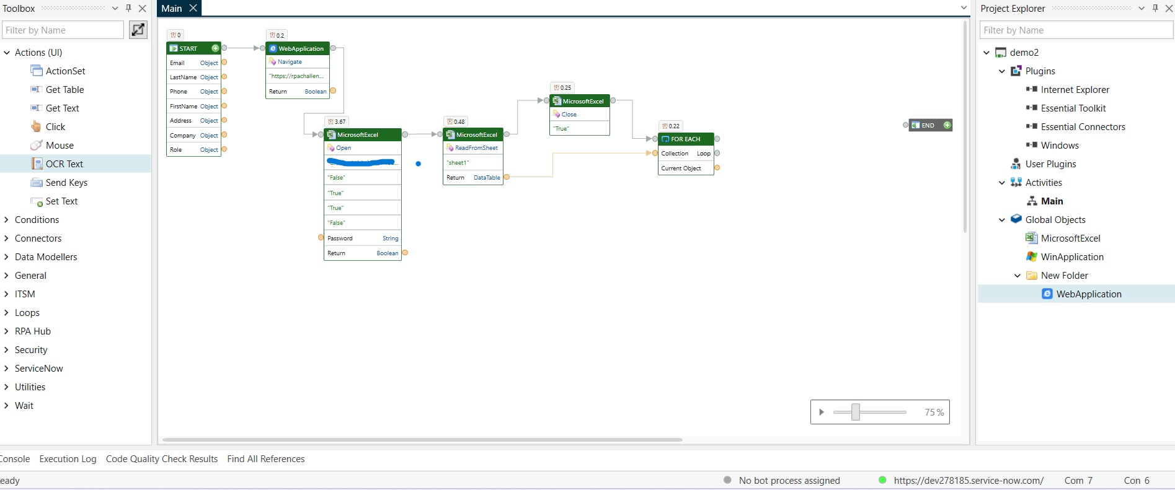Open MicrosoftExcel global object icon
This screenshot has width=1175, height=490.
point(1031,238)
